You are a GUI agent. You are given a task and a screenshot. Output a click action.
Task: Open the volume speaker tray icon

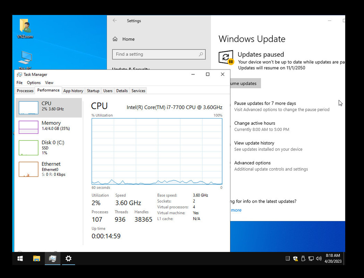click(x=319, y=259)
